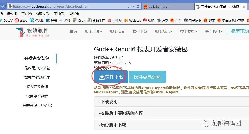
Task: Expand the 历史版本下载 section
Action: pyautogui.click(x=172, y=125)
